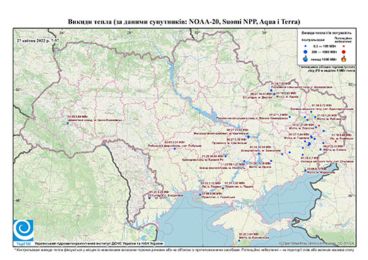This screenshot has width=368, height=260.
Task: Click the small blue dot legend symbol
Action: 306,46
